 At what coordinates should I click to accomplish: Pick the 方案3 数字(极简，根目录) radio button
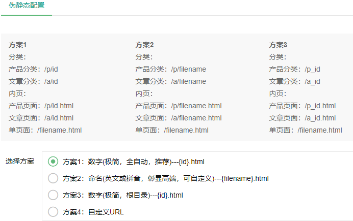pyautogui.click(x=53, y=195)
